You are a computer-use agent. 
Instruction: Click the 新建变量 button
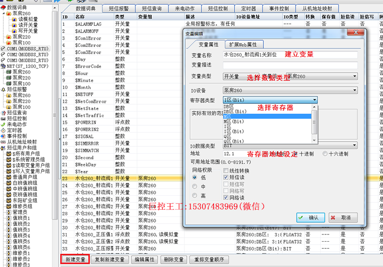(75, 259)
